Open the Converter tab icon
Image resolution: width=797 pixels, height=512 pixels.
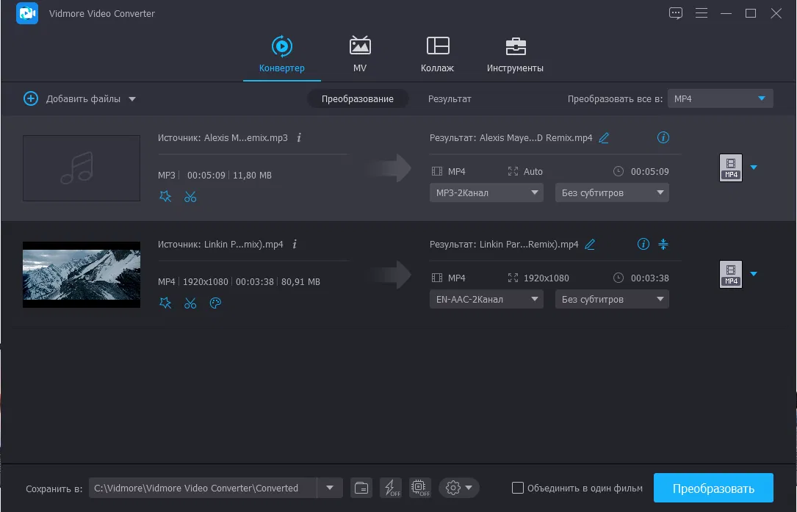(281, 46)
